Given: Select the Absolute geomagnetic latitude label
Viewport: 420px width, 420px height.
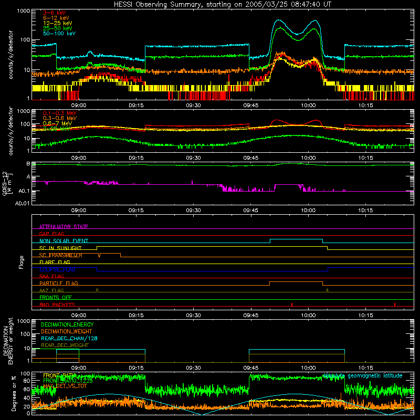Looking at the screenshot, I should (x=363, y=375).
